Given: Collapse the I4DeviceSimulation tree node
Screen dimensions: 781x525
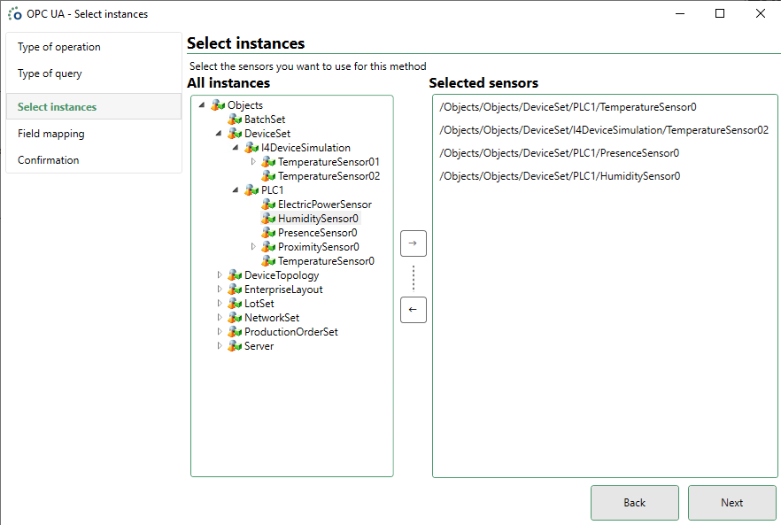Looking at the screenshot, I should tap(236, 148).
